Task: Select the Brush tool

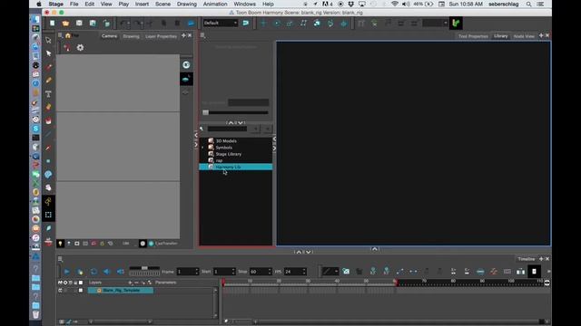Action: (x=48, y=67)
